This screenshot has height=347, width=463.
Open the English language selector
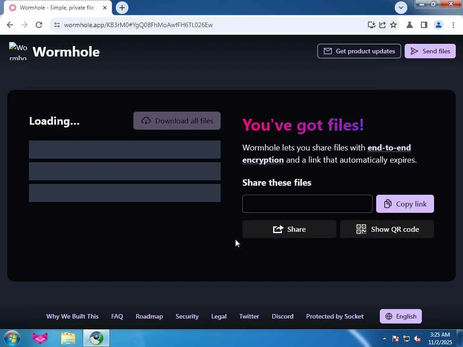click(x=401, y=316)
